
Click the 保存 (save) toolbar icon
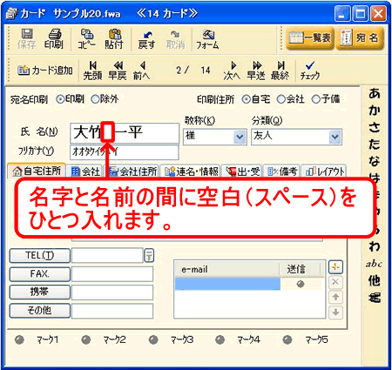[x=27, y=38]
